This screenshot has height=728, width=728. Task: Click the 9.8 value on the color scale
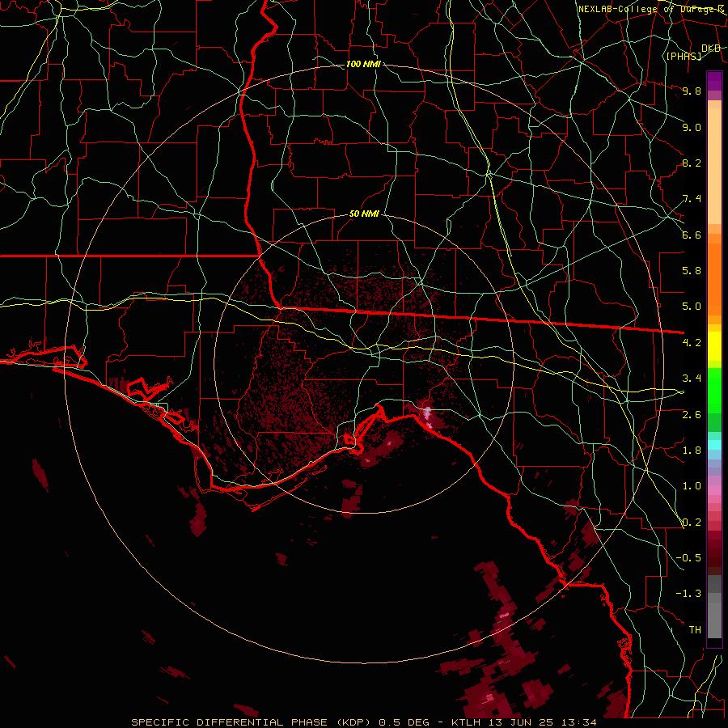click(692, 91)
